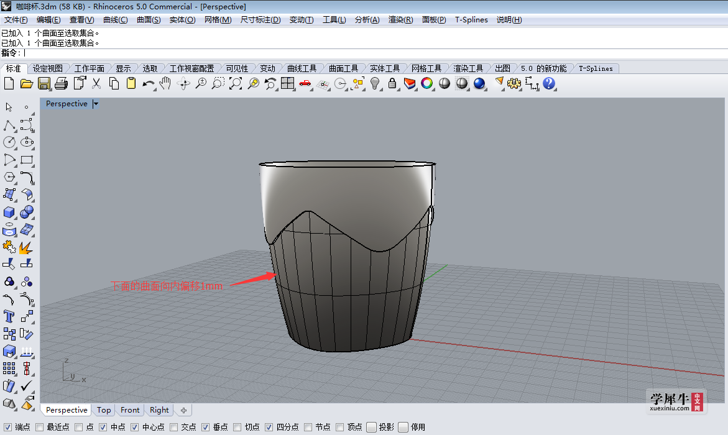Select the Rotate view tool
The width and height of the screenshot is (728, 435).
183,83
